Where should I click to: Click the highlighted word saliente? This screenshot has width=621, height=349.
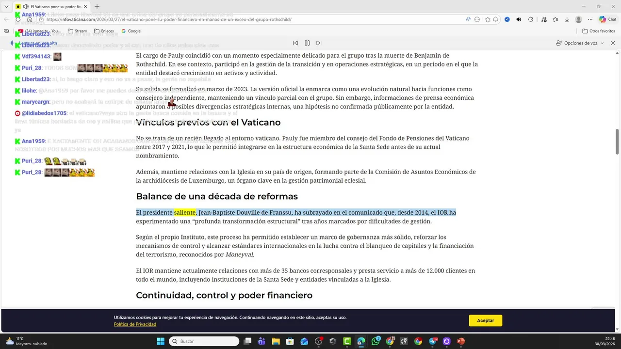pos(185,212)
